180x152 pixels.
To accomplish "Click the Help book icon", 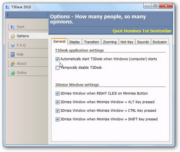I will (13, 54).
